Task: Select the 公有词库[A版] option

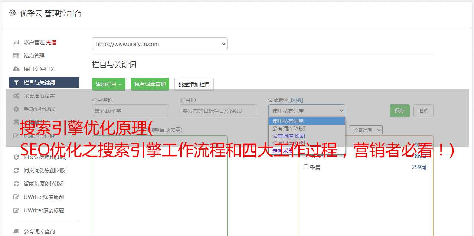Action: pos(307,128)
